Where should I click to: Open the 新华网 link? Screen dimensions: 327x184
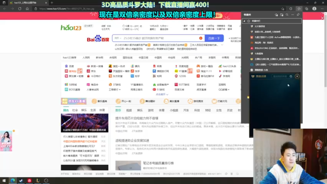pos(99,58)
